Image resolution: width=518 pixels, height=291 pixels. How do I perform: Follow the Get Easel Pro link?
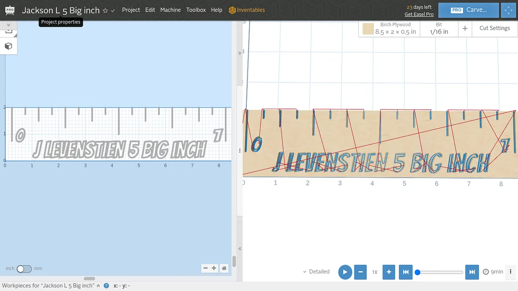(x=419, y=14)
